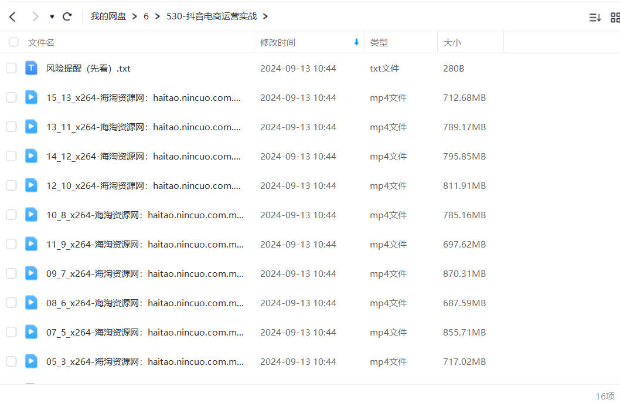Click 530-抖音电商运营实战 breadcrumb
Viewport: 620px width, 403px height.
(x=212, y=16)
